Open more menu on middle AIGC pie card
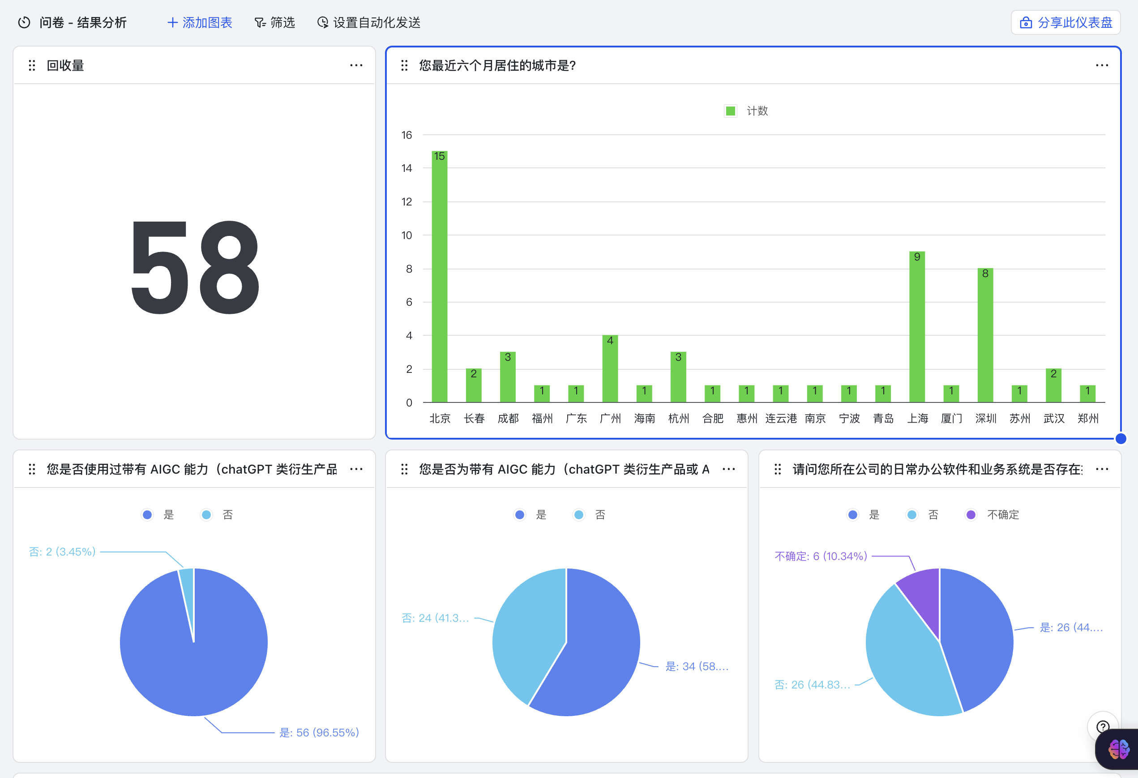 pyautogui.click(x=729, y=469)
